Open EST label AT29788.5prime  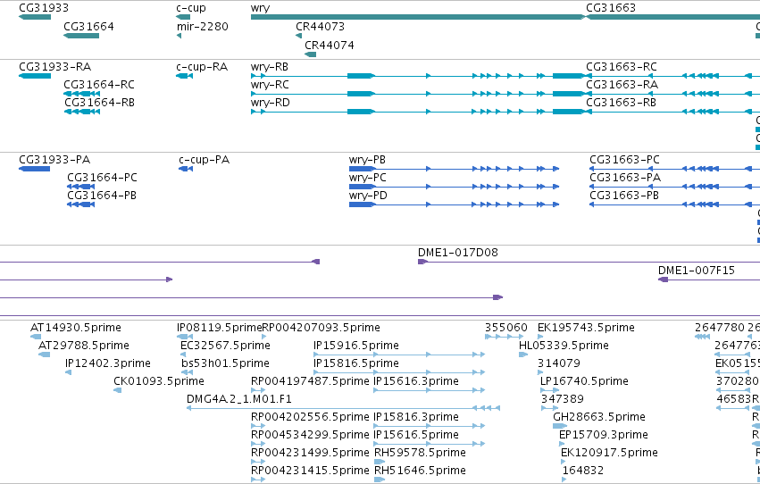coord(84,346)
